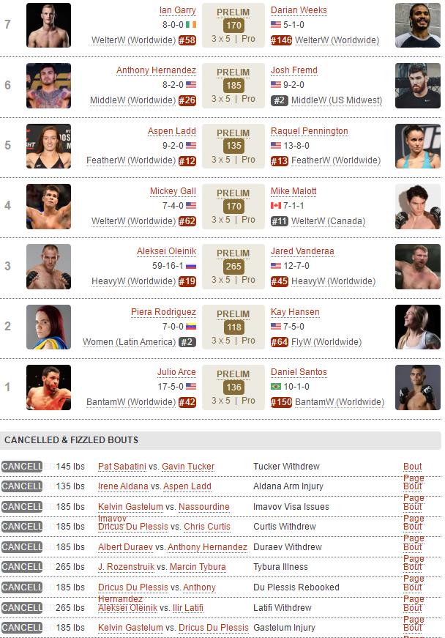Click Raquel Pennington's fighter thumbnail
Viewport: 445px width, 638px height.
click(x=417, y=146)
